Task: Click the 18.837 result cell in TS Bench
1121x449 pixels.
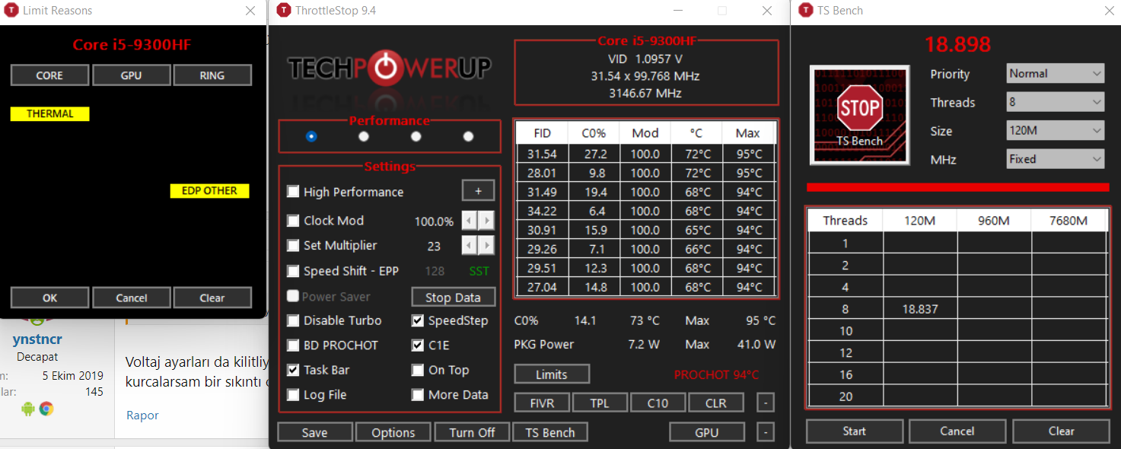Action: point(919,309)
